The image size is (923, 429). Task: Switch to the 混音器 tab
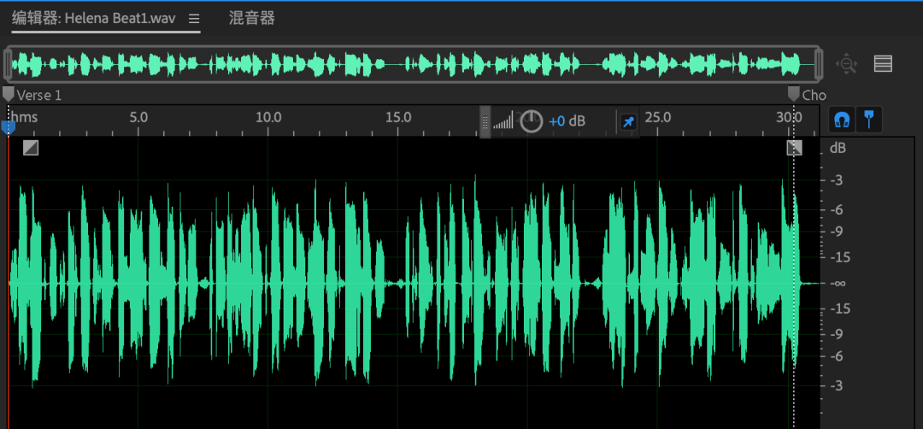click(252, 19)
